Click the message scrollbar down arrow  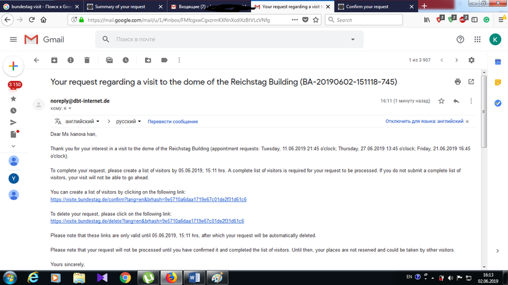point(484,267)
